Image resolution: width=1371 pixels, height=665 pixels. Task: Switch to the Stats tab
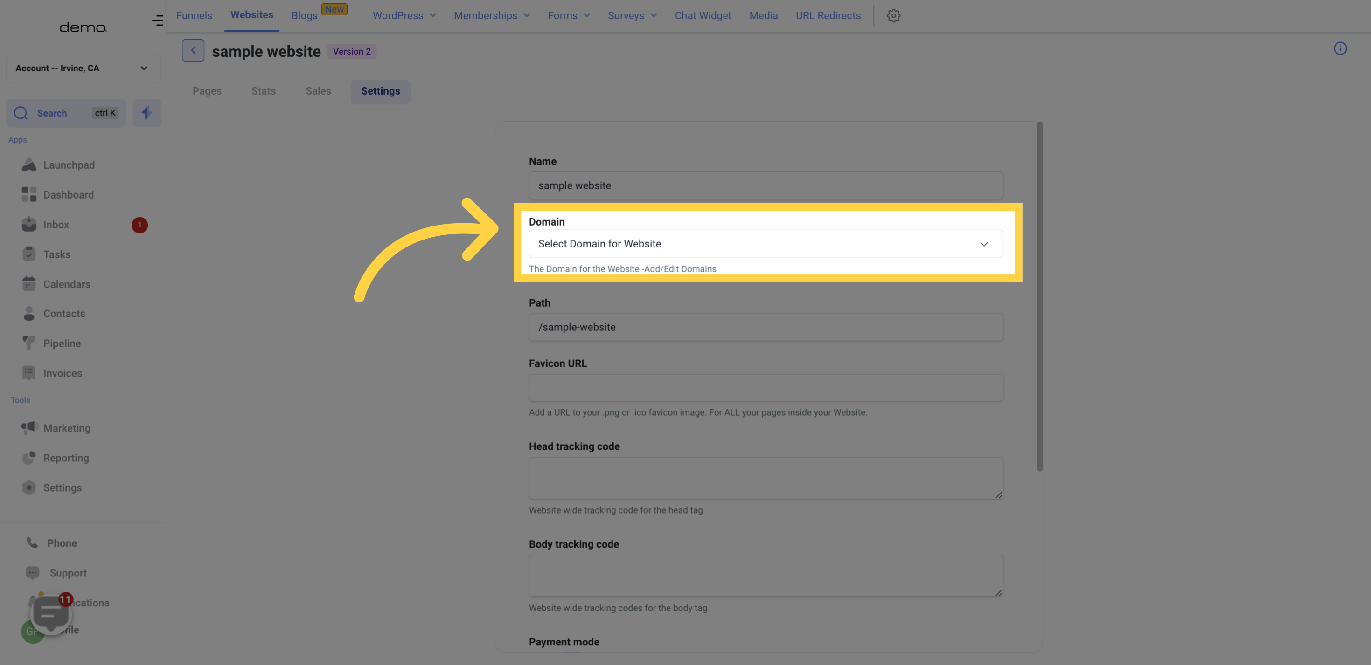coord(263,91)
